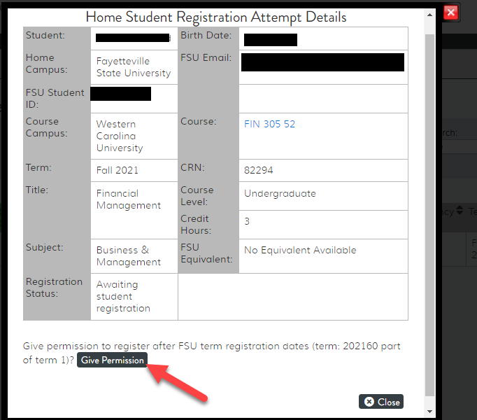
Task: Click the Give Permission button
Action: pyautogui.click(x=112, y=360)
